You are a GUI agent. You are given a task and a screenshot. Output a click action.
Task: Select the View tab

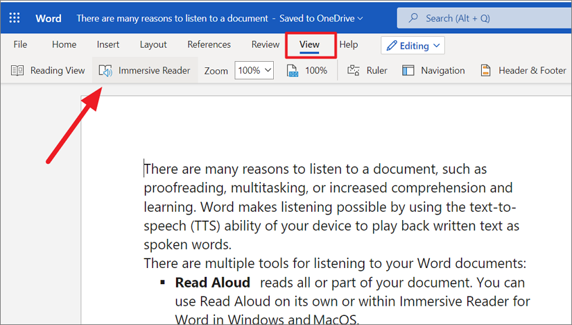pos(309,44)
